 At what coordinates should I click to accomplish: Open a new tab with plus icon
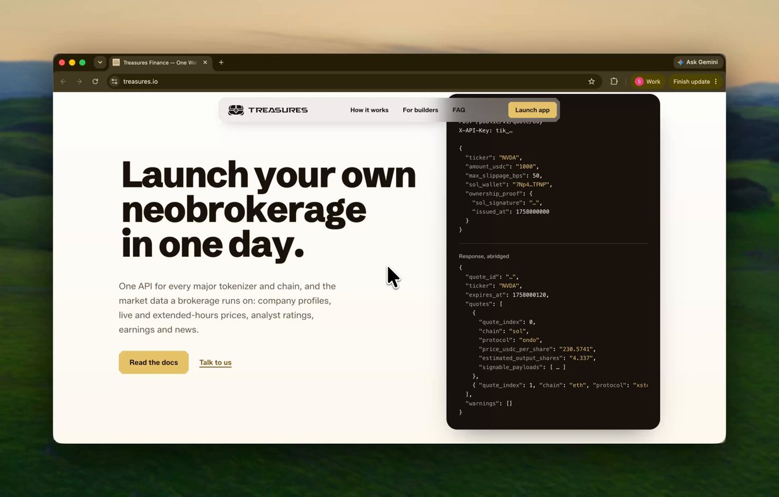(221, 62)
